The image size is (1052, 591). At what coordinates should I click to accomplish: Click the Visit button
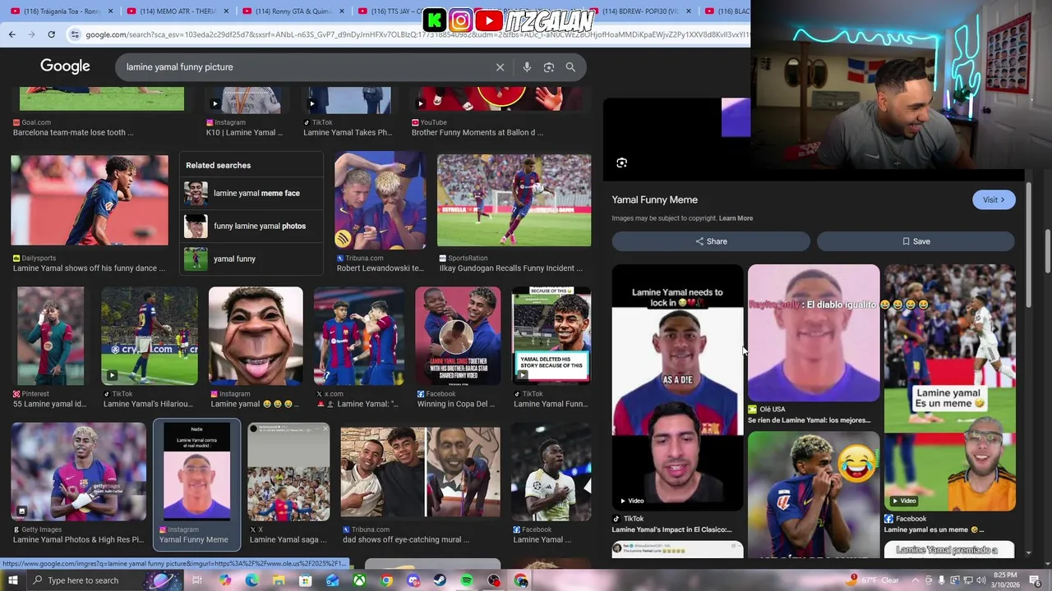pos(994,199)
